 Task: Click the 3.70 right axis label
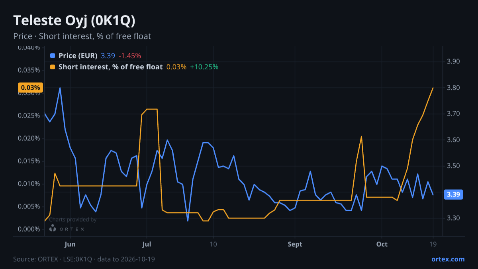(x=453, y=114)
